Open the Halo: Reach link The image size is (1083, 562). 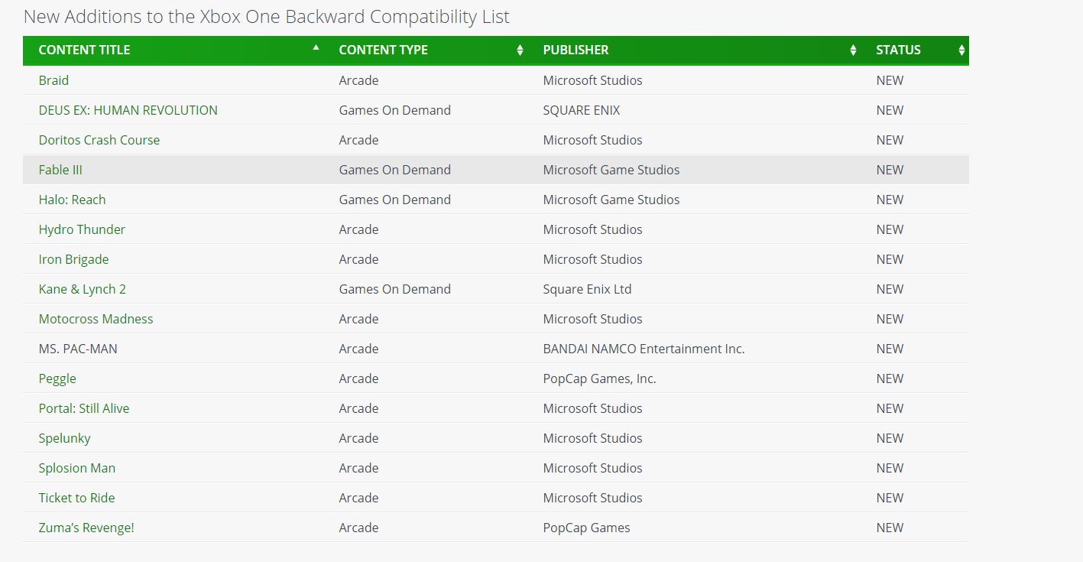point(72,200)
